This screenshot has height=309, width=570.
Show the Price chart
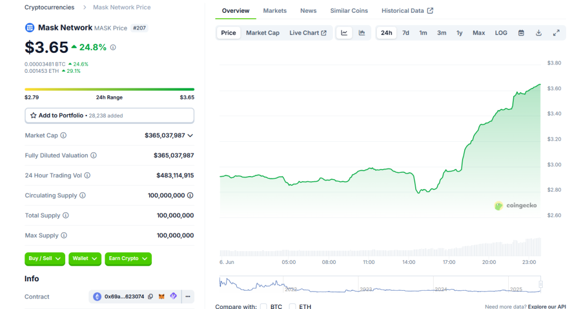coord(228,33)
